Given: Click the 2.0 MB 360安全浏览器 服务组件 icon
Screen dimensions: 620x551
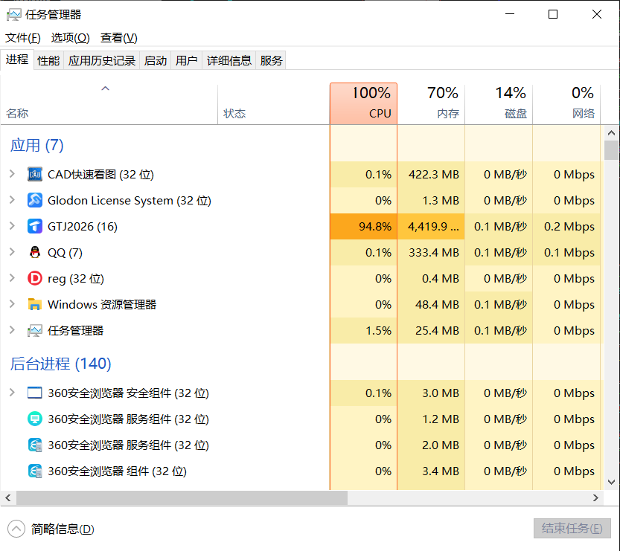Looking at the screenshot, I should point(35,445).
